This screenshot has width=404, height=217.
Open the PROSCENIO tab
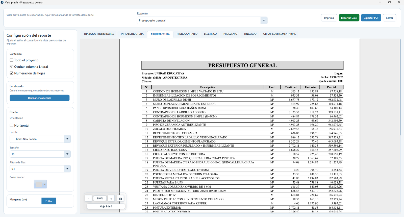pyautogui.click(x=230, y=34)
